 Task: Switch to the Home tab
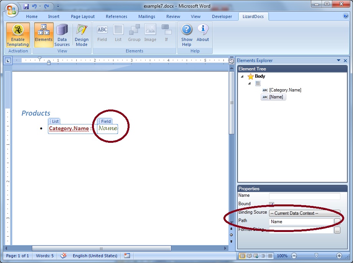point(32,16)
